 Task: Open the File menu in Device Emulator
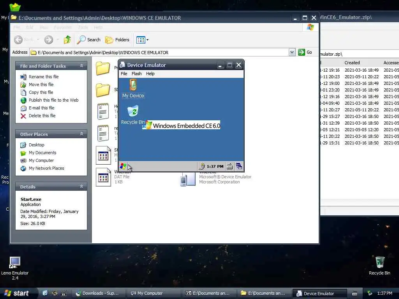(x=124, y=74)
